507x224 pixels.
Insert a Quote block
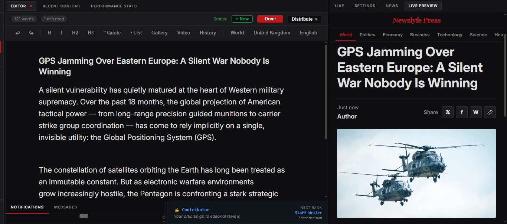coord(112,33)
